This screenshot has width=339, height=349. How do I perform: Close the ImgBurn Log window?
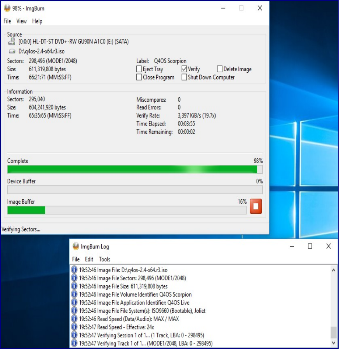tap(328, 246)
